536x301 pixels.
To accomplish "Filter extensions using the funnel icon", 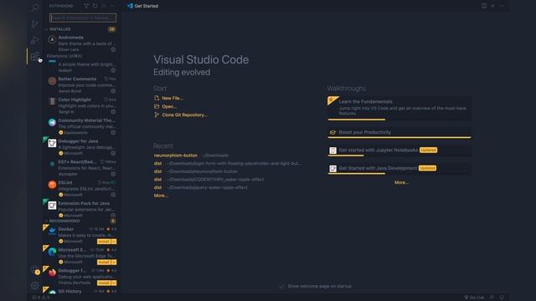I will [x=86, y=6].
